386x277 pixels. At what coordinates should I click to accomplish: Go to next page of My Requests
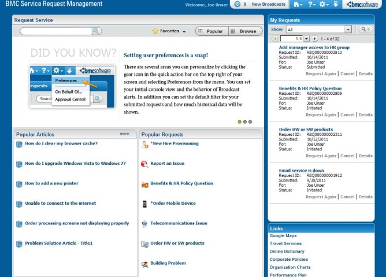315,38
